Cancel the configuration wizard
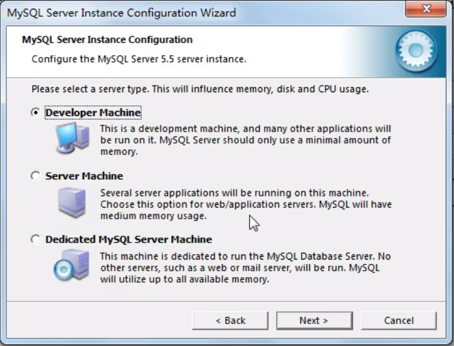Screen dimensions: 454x346 pos(399,320)
